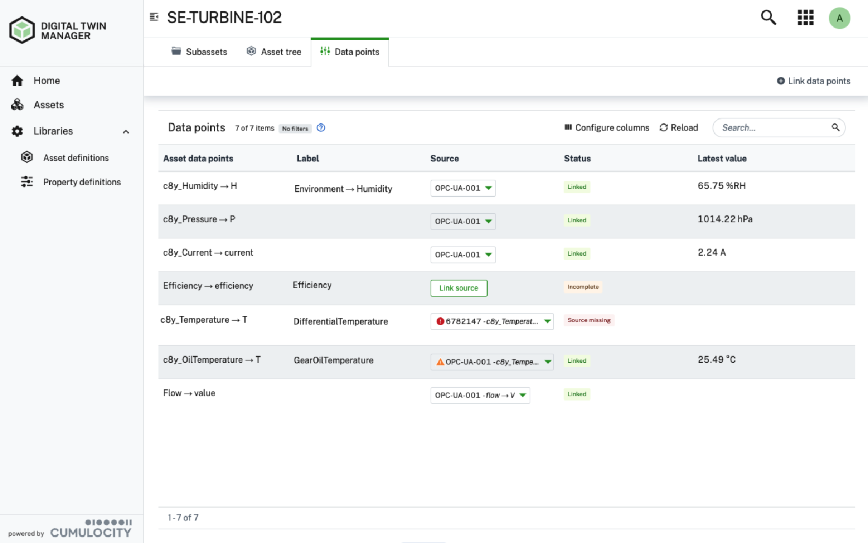Viewport: 868px width, 543px height.
Task: Click the Source missing status badge
Action: coord(589,320)
